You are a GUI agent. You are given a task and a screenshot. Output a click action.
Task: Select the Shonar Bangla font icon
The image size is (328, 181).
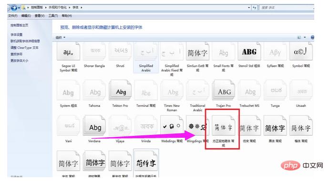coord(94,51)
